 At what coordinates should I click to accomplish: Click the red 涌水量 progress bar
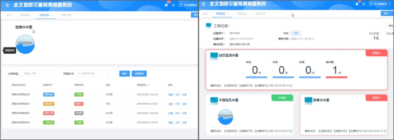[x=337, y=77]
